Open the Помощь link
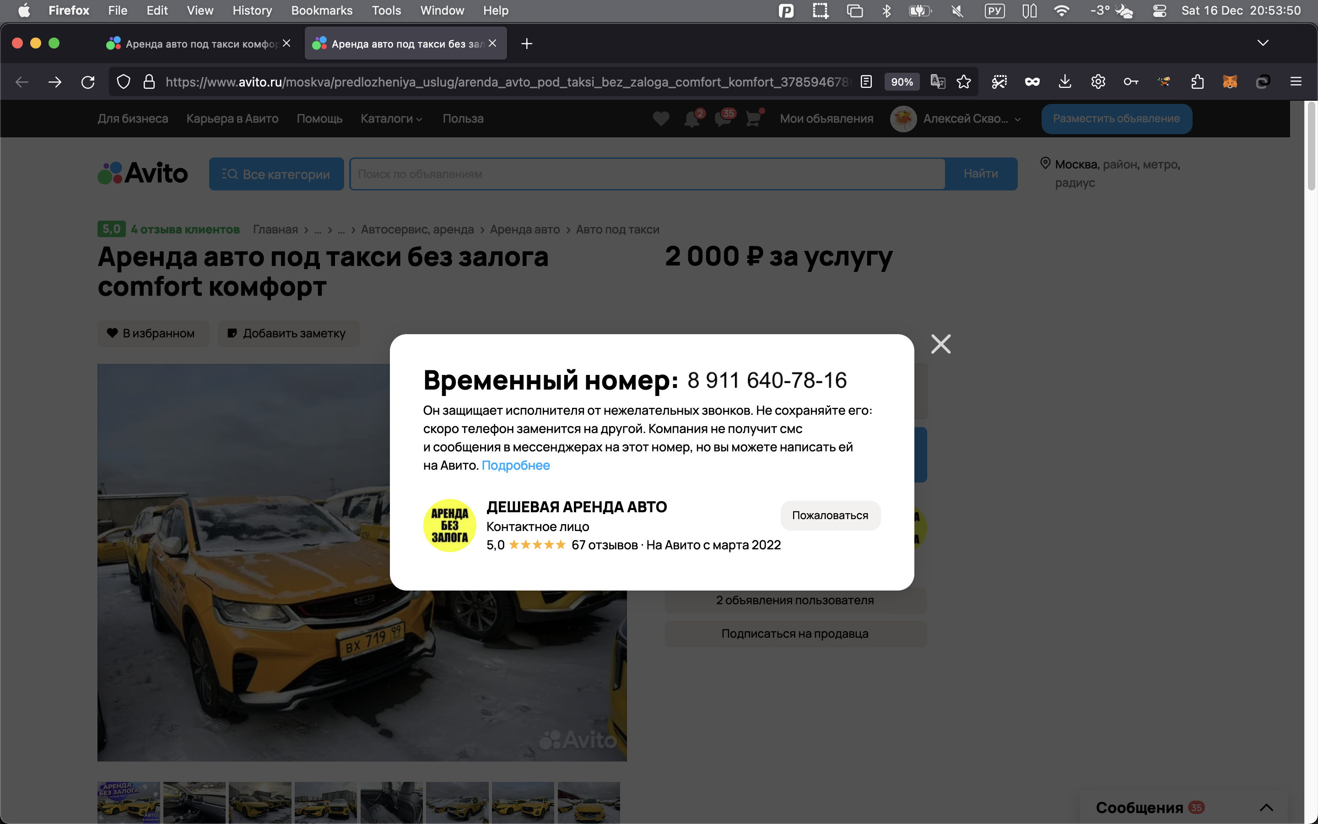The image size is (1318, 824). tap(319, 118)
